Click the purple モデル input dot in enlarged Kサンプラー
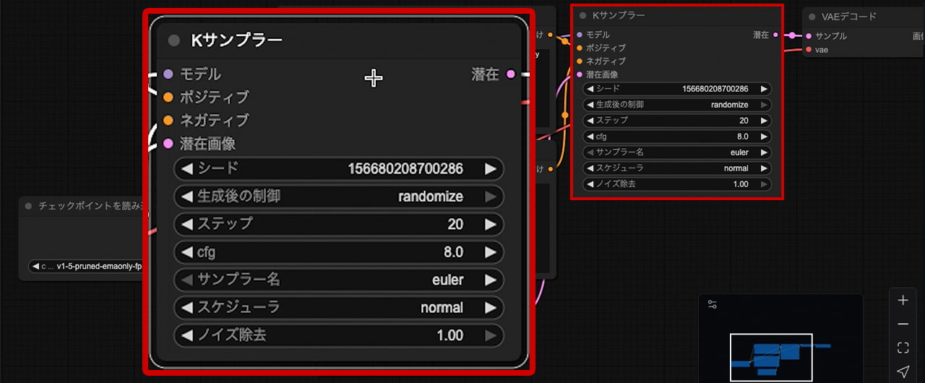925x383 pixels. (168, 74)
